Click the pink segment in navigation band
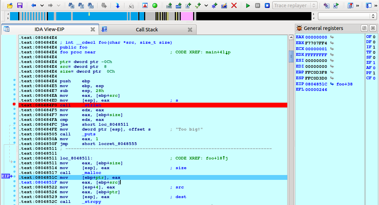 pyautogui.click(x=187, y=16)
